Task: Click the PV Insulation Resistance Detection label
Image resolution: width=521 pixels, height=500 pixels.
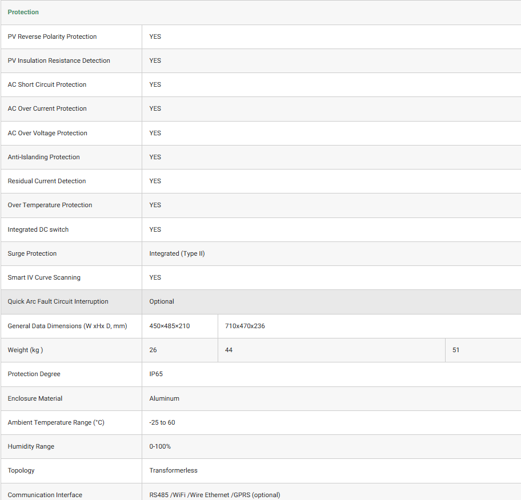Action: [x=59, y=61]
